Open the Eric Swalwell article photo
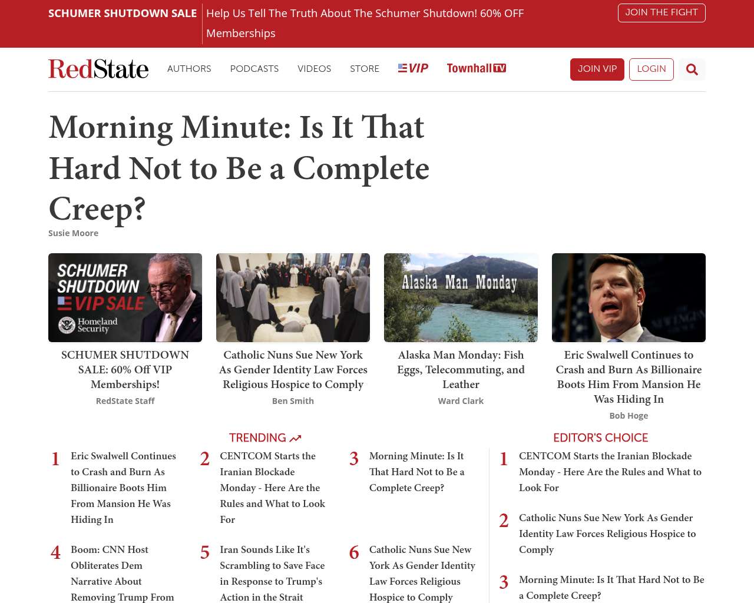 pos(629,297)
